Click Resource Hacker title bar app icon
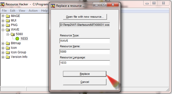 (x=2, y=4)
